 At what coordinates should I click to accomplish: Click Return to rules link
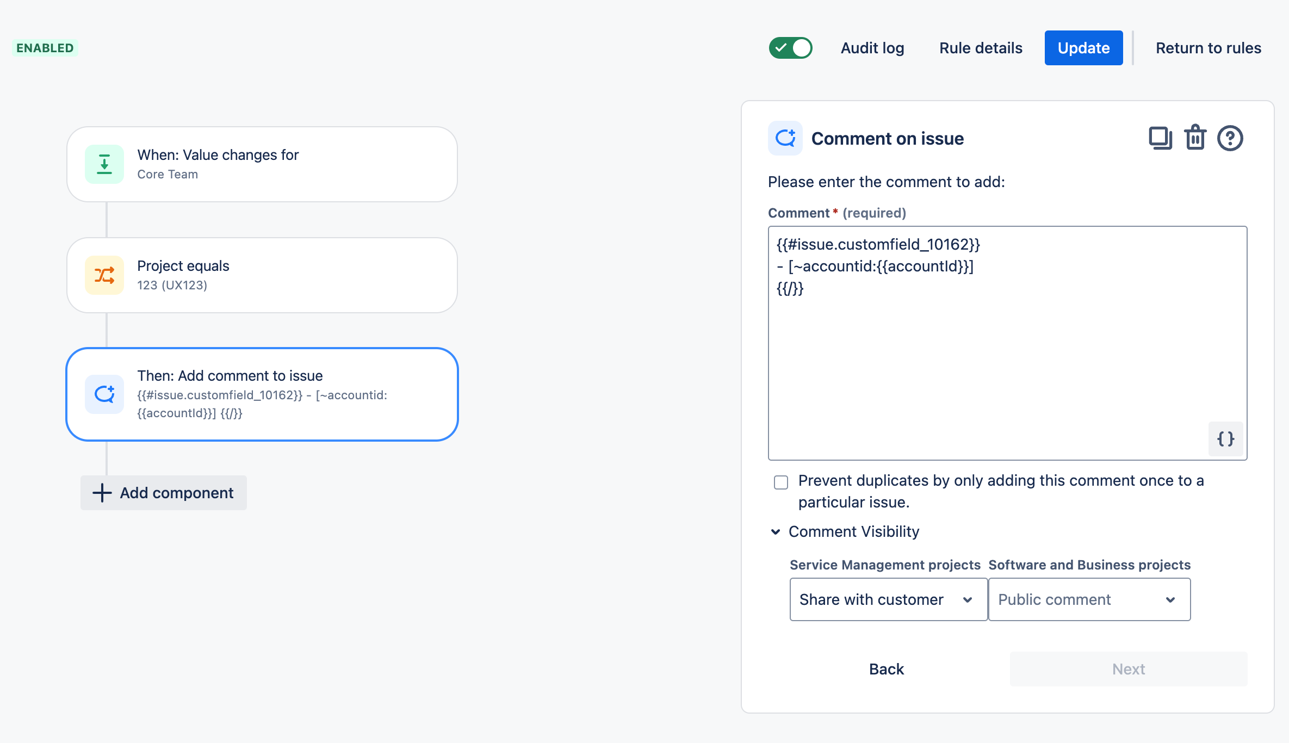[x=1208, y=48]
